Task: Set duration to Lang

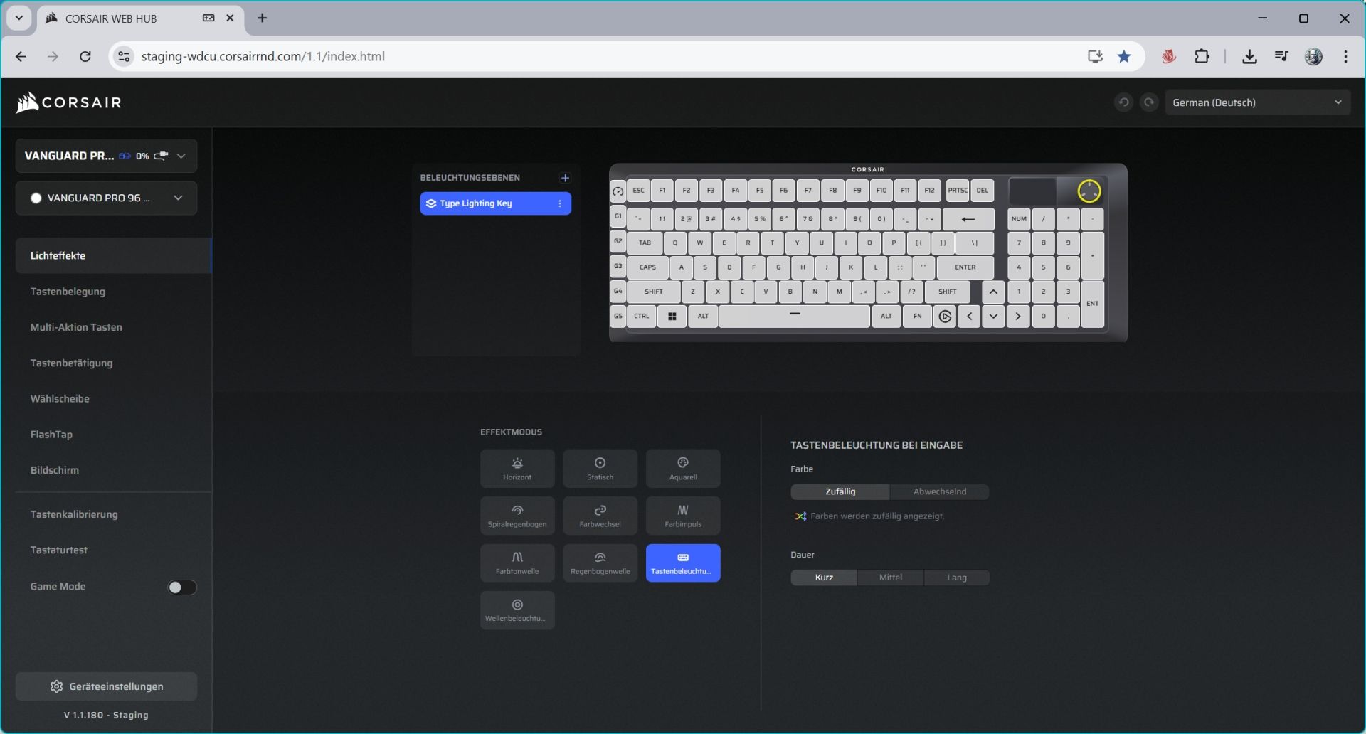Action: tap(956, 578)
